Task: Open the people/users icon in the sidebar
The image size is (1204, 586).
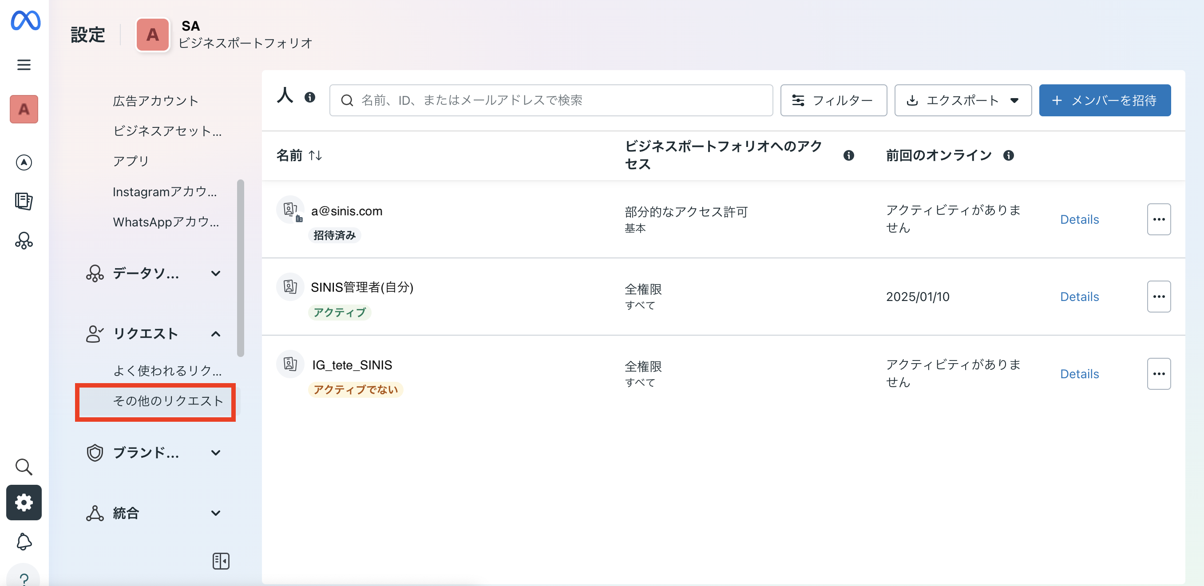Action: (24, 241)
